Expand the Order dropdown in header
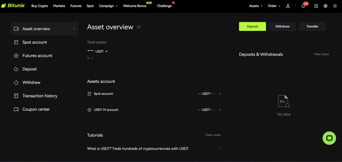This screenshot has height=162, width=342. coord(274,6)
